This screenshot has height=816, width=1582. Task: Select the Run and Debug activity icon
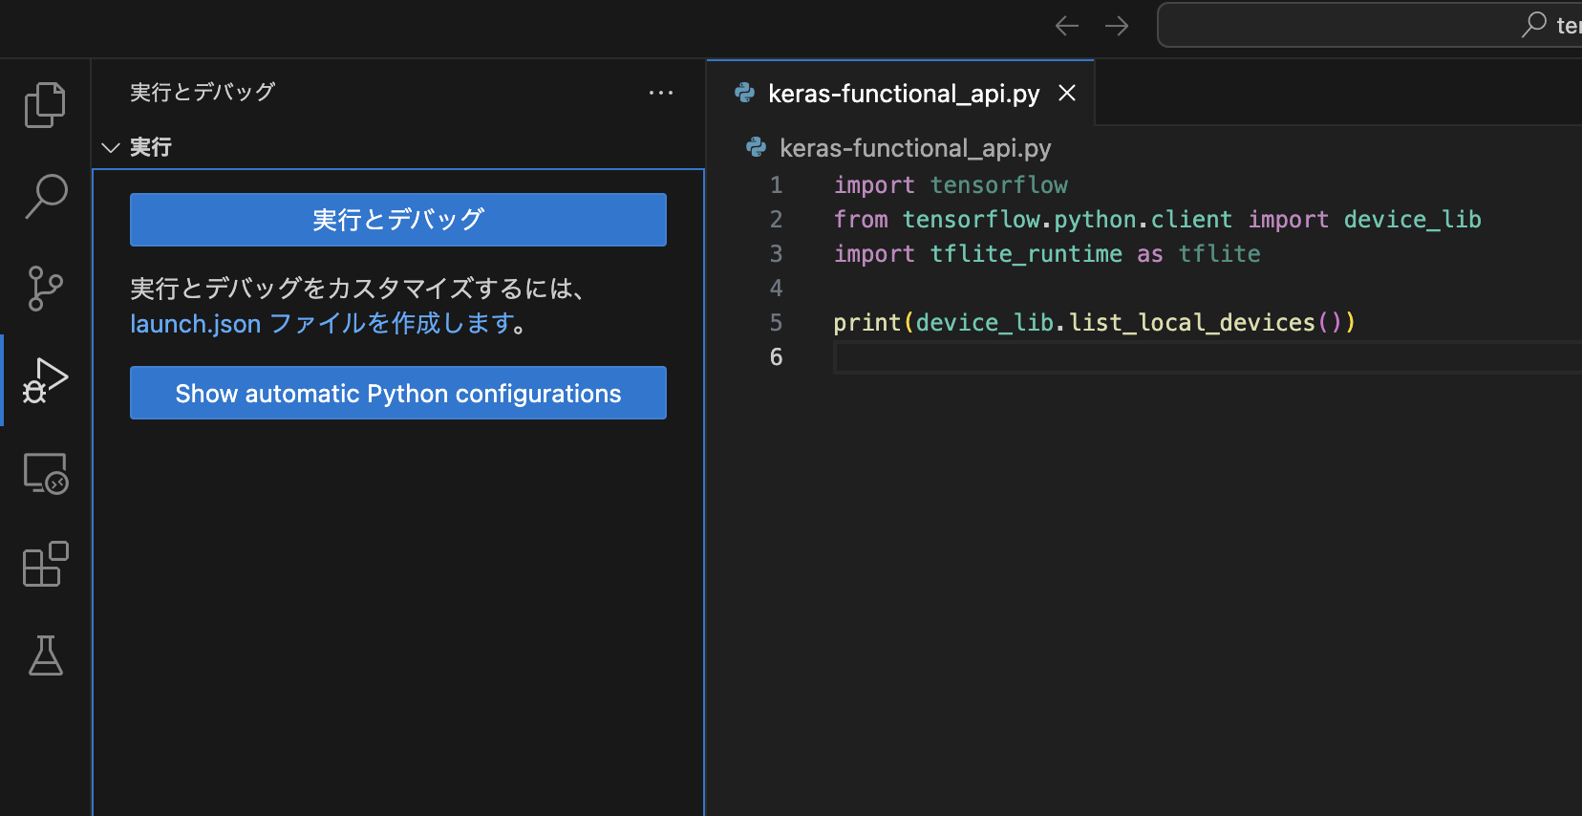click(45, 380)
